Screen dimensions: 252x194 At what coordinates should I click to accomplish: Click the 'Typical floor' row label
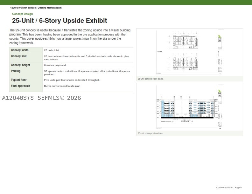19,80
